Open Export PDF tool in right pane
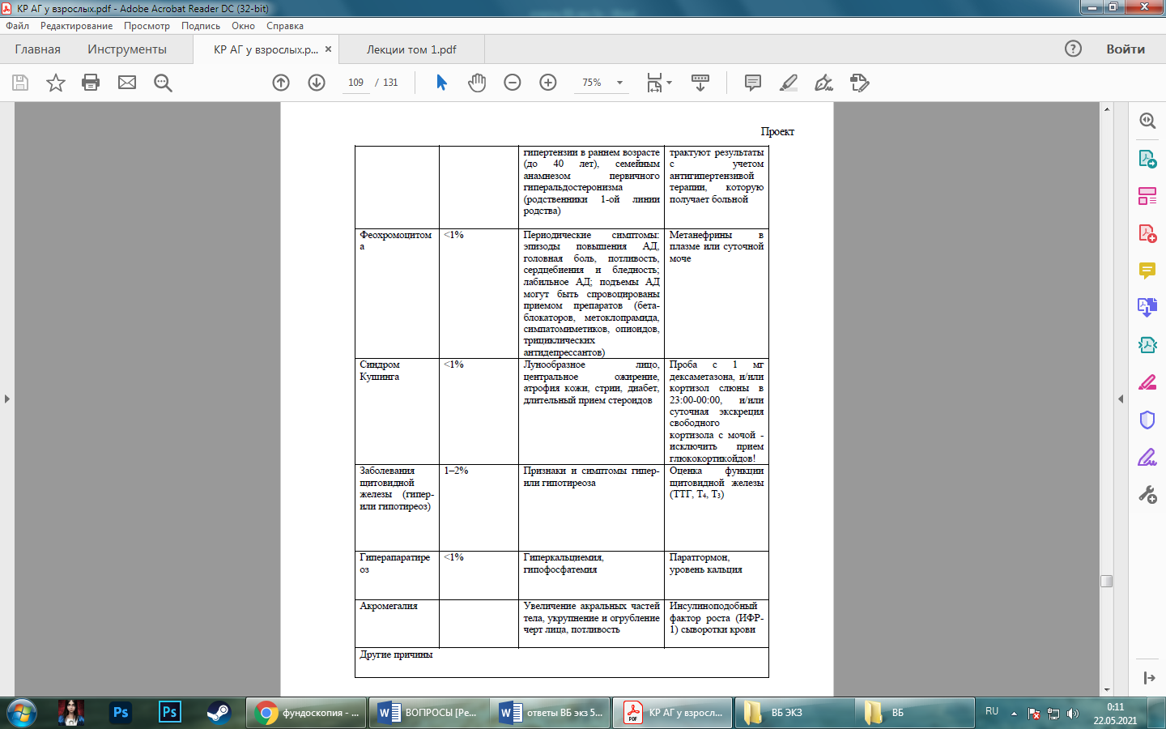This screenshot has width=1166, height=729. point(1147,158)
